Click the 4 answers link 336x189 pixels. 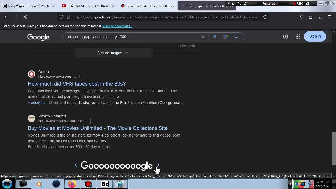click(36, 103)
